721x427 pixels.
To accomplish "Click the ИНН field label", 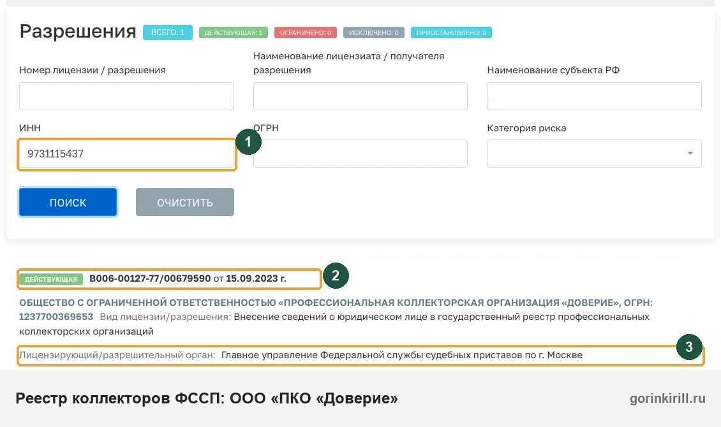I will coord(30,128).
